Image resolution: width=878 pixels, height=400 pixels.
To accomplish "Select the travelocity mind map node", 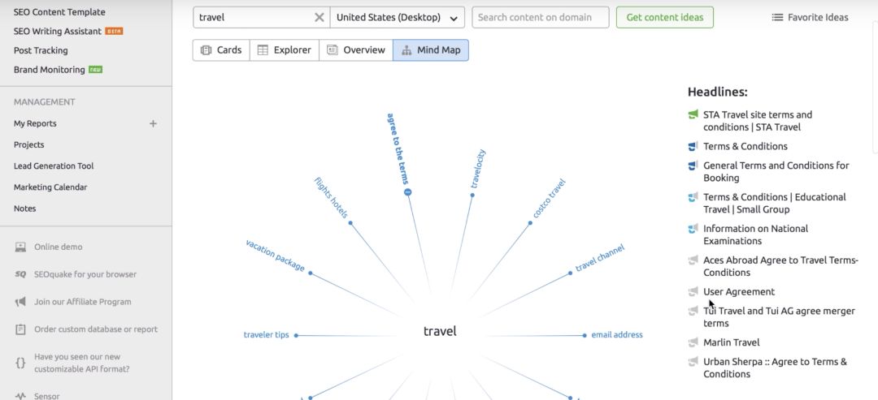I will click(x=478, y=169).
